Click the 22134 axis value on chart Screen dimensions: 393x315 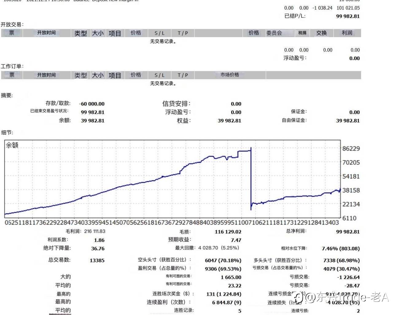coord(351,204)
